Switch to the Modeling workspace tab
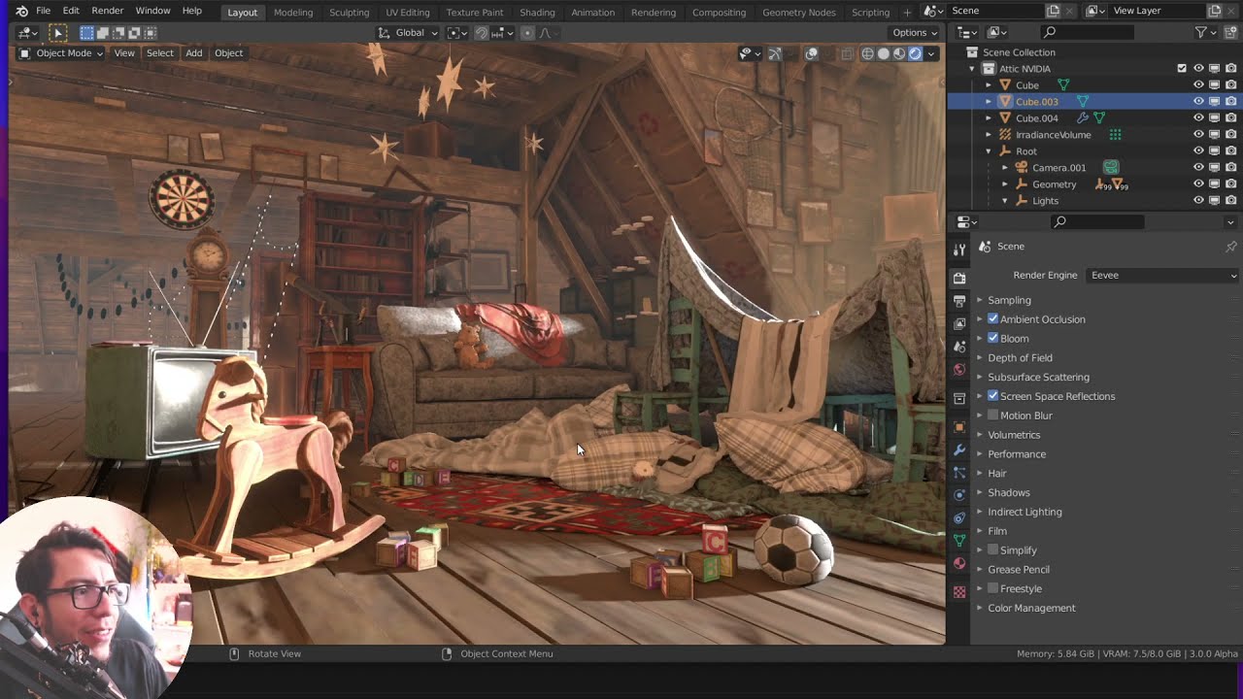 point(293,13)
